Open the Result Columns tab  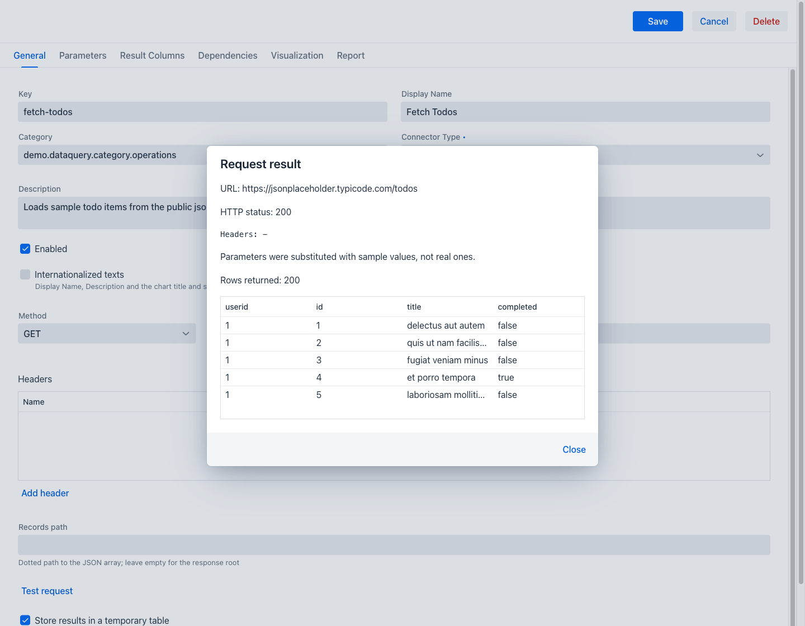pyautogui.click(x=152, y=55)
